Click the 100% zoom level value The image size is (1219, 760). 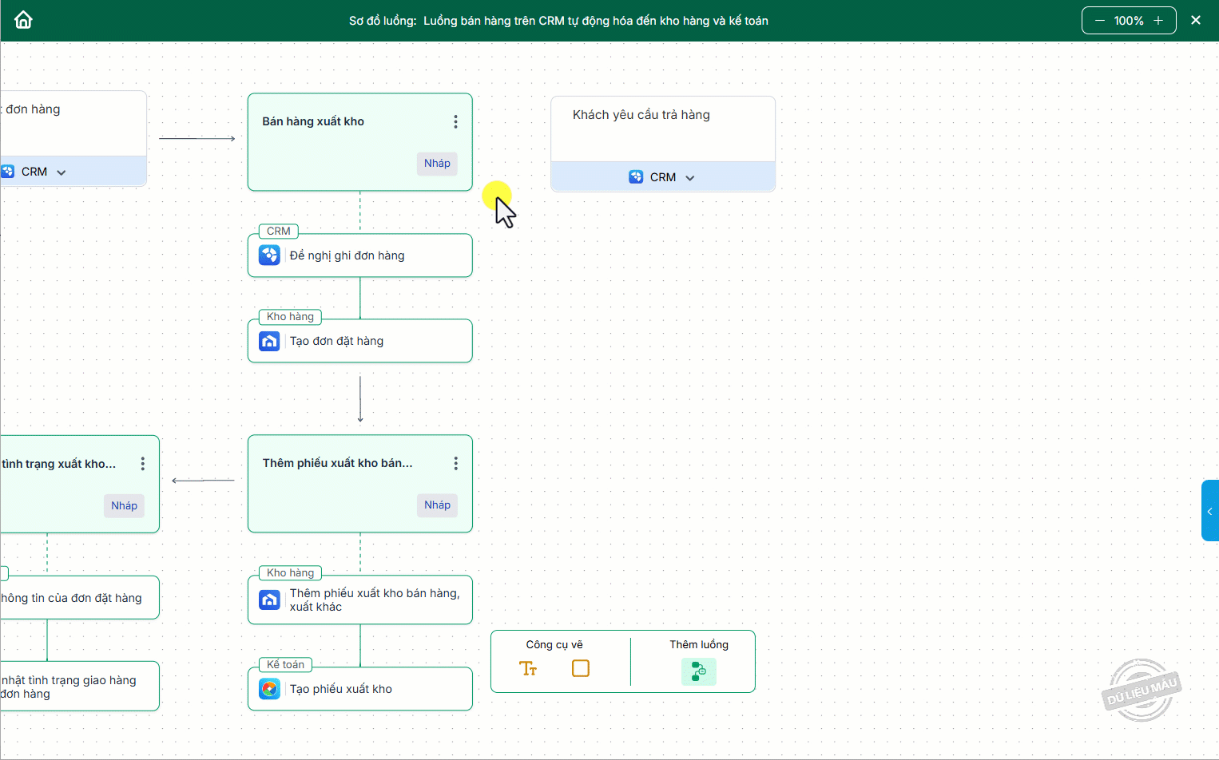(x=1129, y=21)
